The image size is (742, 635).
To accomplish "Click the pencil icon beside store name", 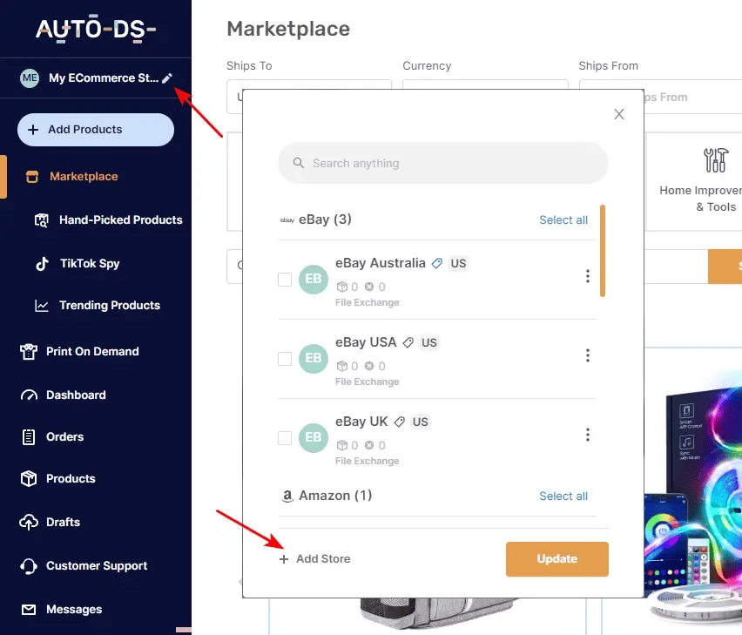I will click(167, 78).
